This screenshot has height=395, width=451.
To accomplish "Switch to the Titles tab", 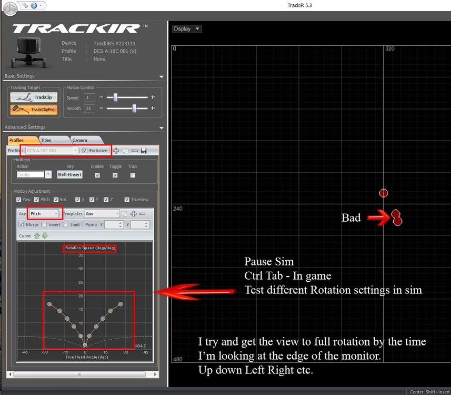I will [53, 140].
